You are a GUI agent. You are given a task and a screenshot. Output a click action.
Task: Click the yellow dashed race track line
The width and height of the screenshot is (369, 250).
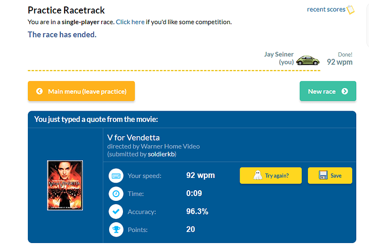174,71
